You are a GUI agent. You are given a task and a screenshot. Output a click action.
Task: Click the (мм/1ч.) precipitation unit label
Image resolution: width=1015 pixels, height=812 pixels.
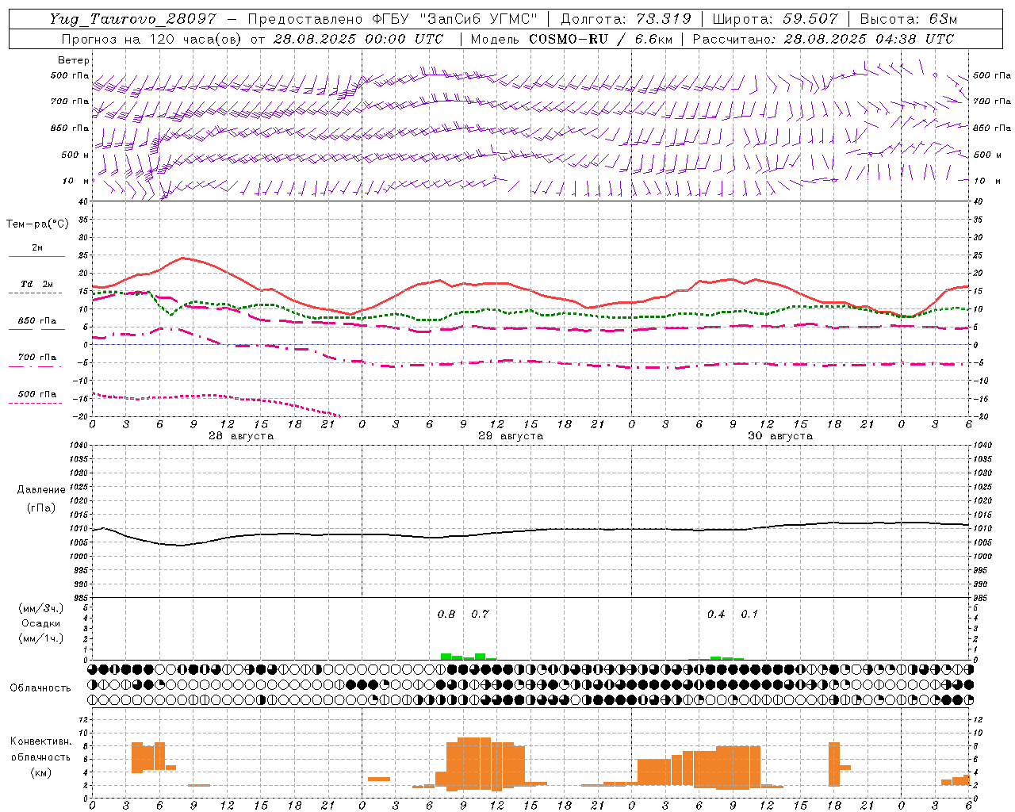(x=41, y=638)
